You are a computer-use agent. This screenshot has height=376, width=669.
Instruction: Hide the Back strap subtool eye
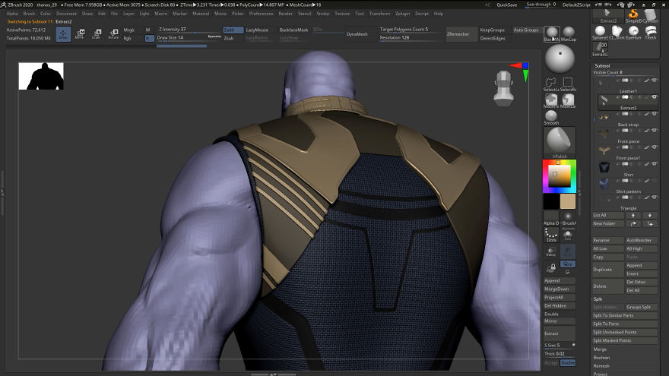(654, 114)
